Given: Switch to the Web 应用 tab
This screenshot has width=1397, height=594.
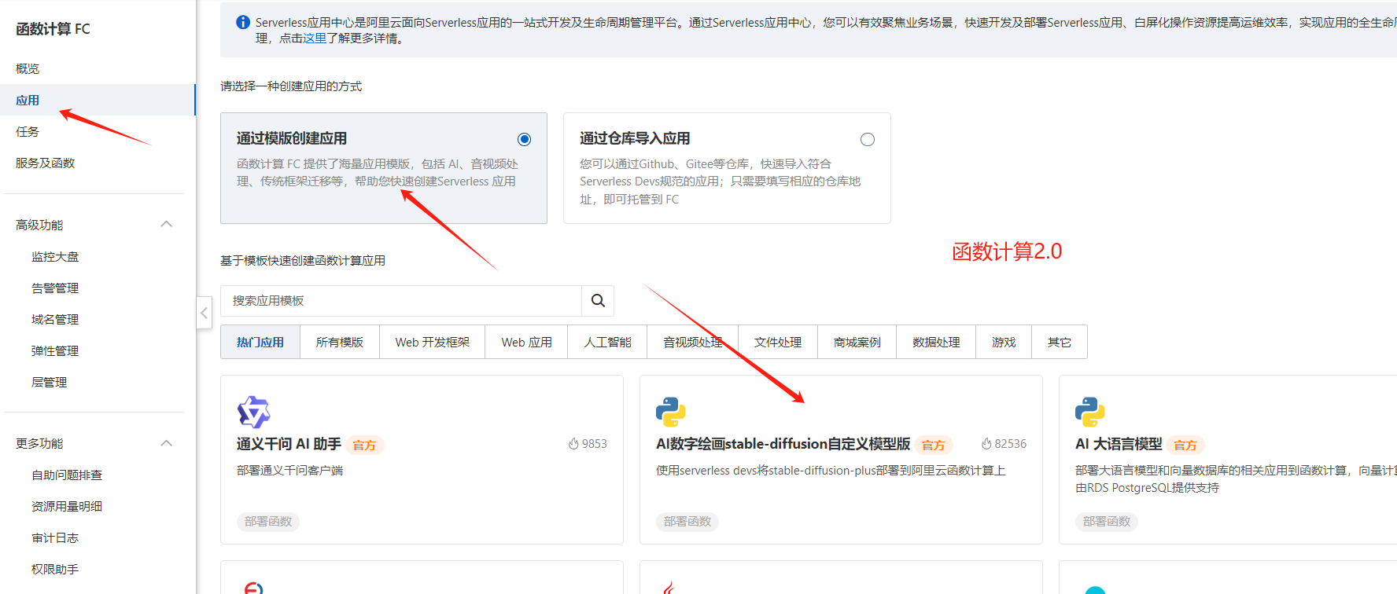Looking at the screenshot, I should coord(527,342).
